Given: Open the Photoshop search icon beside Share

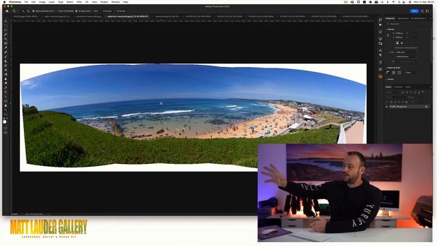Looking at the screenshot, I should click(422, 11).
